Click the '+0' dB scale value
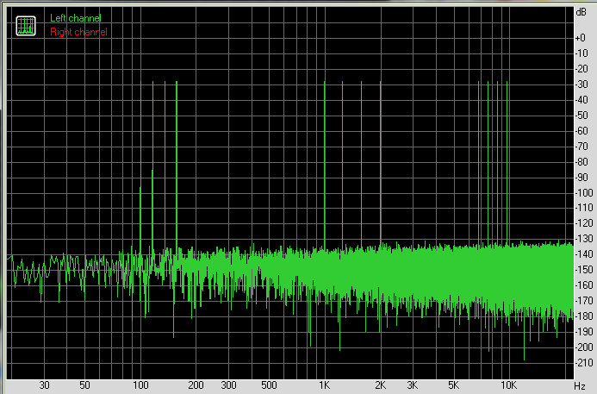The width and height of the screenshot is (597, 394). (581, 38)
